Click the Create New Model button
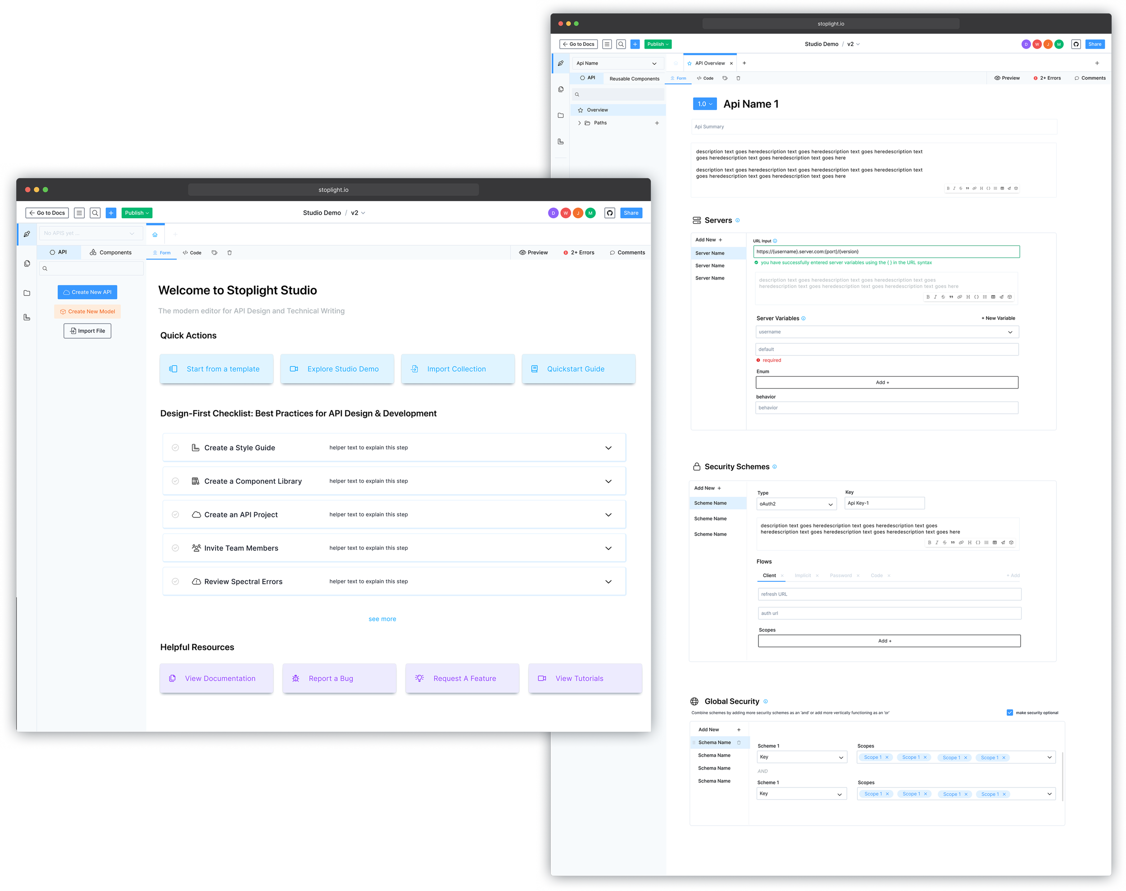1126x891 pixels. (x=87, y=311)
